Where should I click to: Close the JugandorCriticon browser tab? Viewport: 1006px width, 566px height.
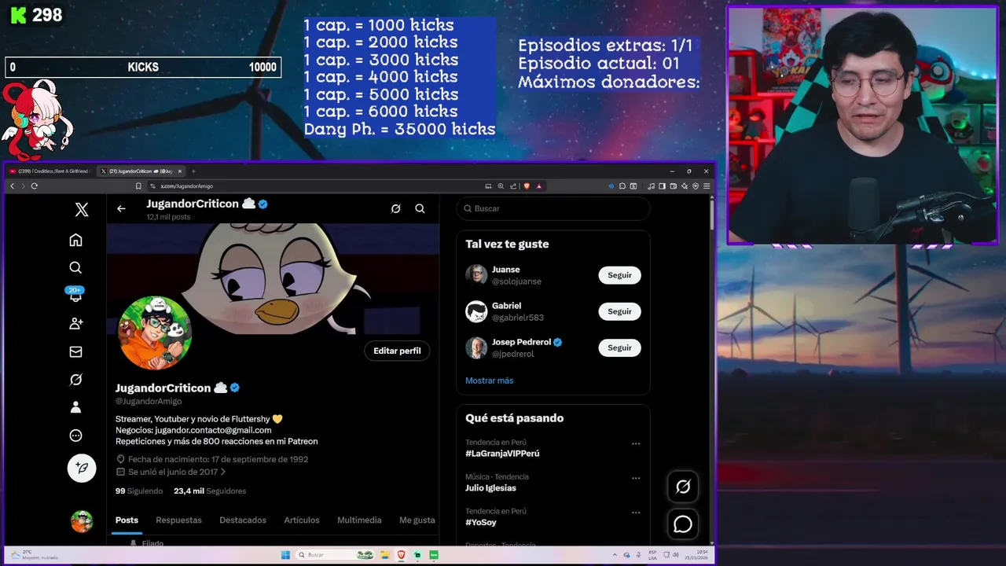tap(180, 171)
